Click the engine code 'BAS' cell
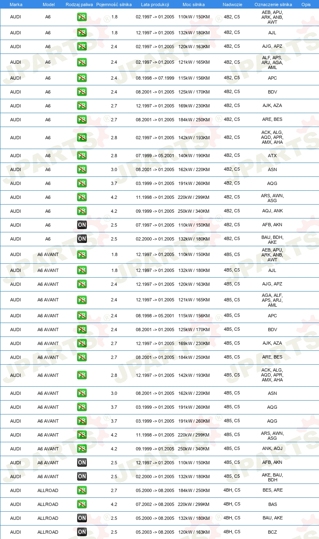319x539 pixels. 272,504
